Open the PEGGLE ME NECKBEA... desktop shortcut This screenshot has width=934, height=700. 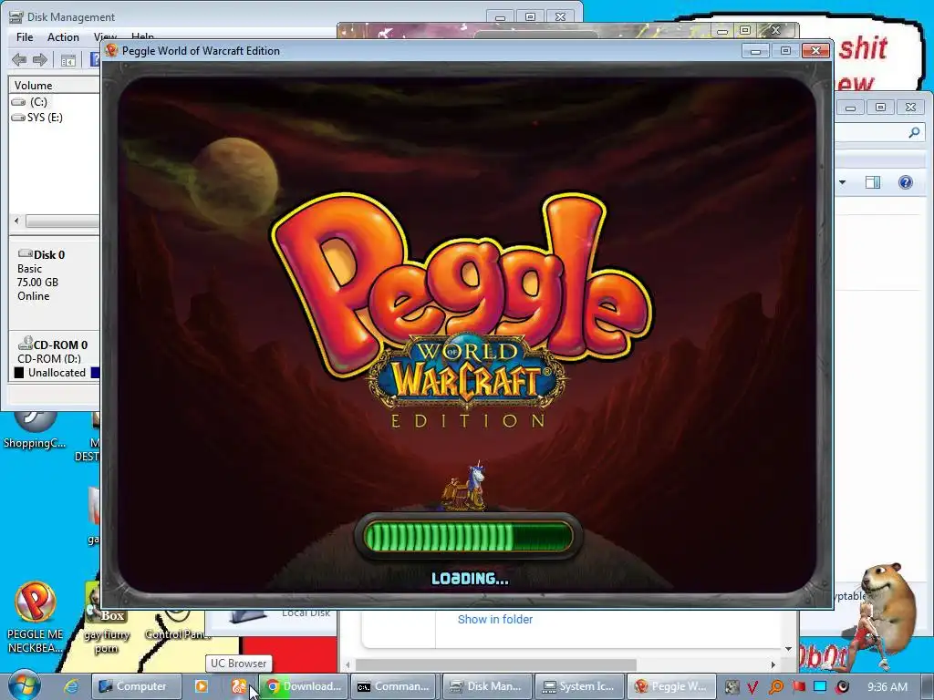click(35, 617)
